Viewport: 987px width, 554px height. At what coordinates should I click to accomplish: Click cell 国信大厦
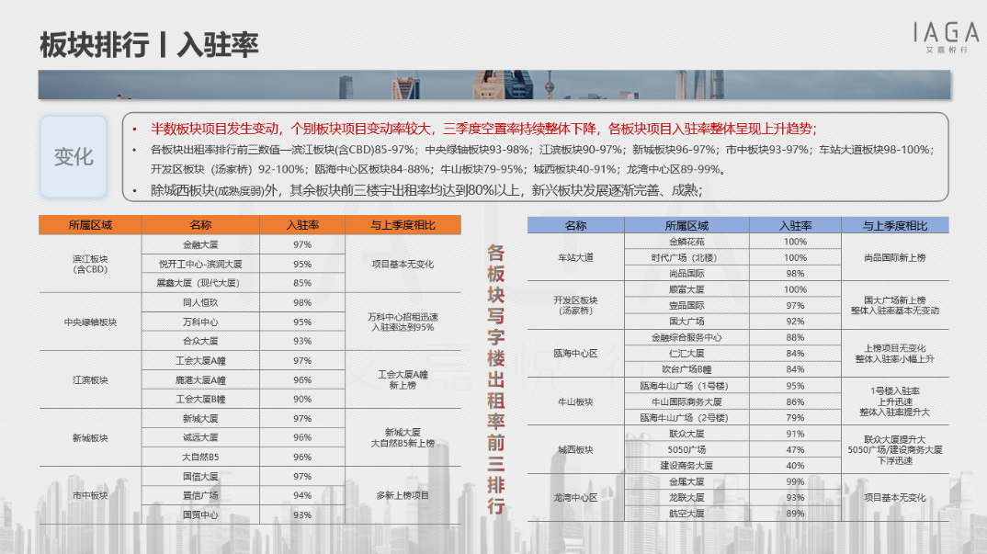point(200,476)
